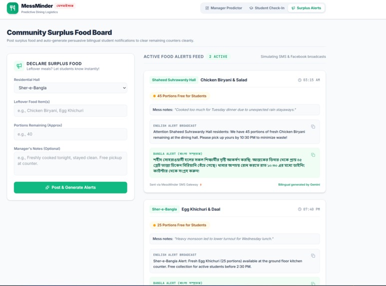
Task: Select the Surplus Alerts tab
Action: point(306,8)
